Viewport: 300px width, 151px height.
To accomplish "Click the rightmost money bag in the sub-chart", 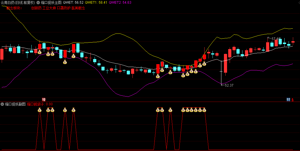I will [204, 110].
